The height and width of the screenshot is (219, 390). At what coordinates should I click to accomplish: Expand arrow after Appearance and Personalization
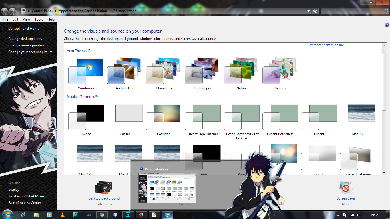pos(110,11)
